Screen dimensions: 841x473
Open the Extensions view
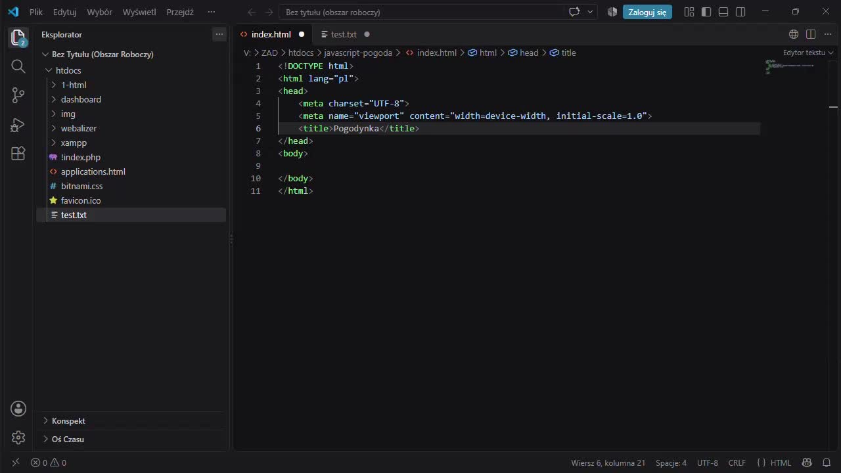[x=18, y=153]
